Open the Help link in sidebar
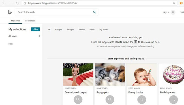 10,44
